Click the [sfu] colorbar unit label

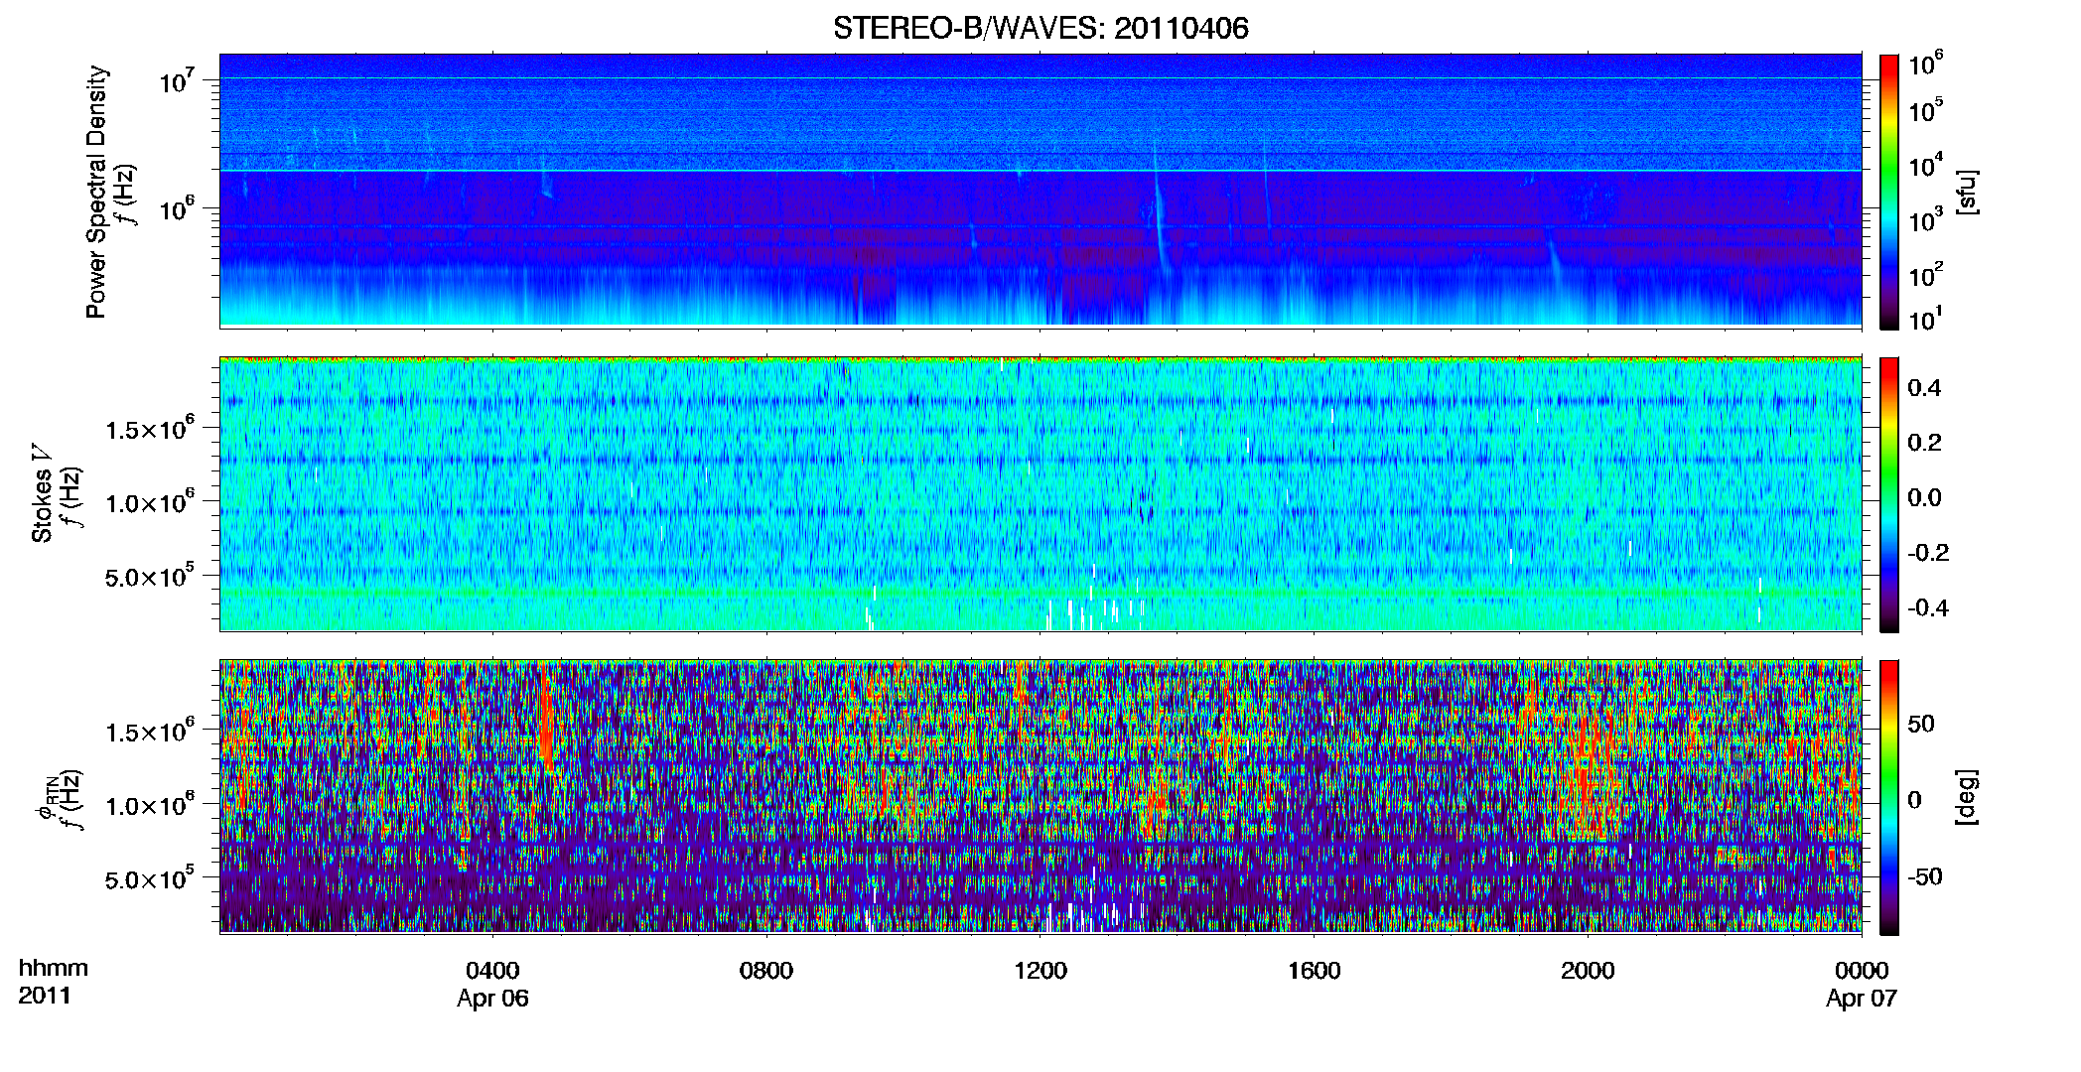(x=1967, y=192)
